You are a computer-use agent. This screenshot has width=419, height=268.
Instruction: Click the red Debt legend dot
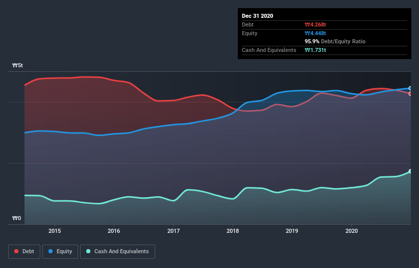point(16,251)
